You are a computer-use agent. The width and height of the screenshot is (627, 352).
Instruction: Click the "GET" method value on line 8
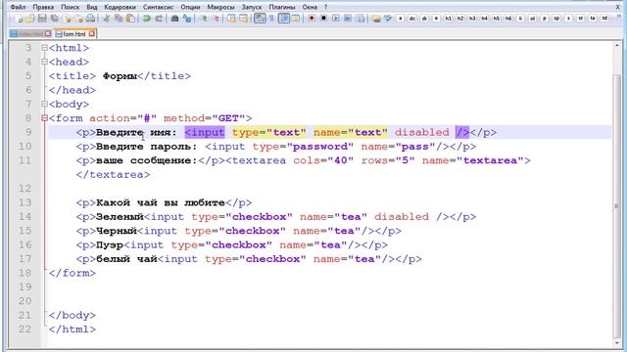(228, 118)
